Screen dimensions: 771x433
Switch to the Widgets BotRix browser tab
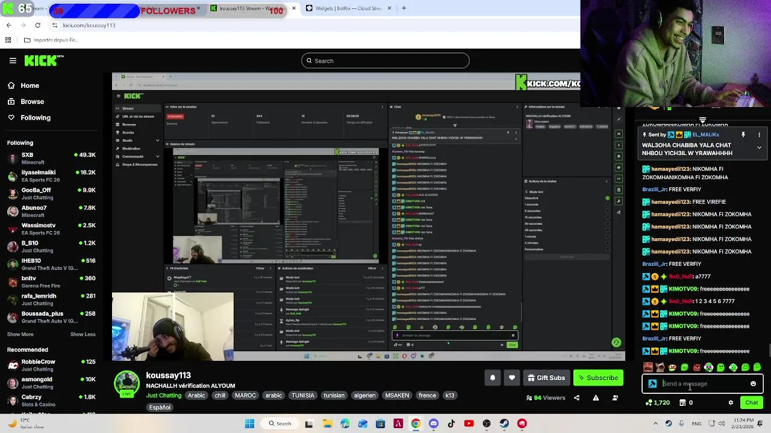(348, 8)
